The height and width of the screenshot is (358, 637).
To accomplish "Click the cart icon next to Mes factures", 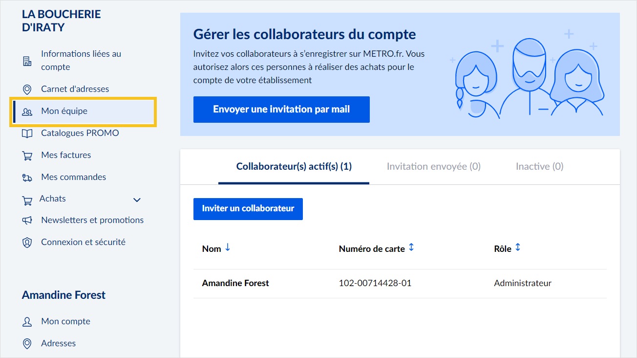I will click(28, 155).
